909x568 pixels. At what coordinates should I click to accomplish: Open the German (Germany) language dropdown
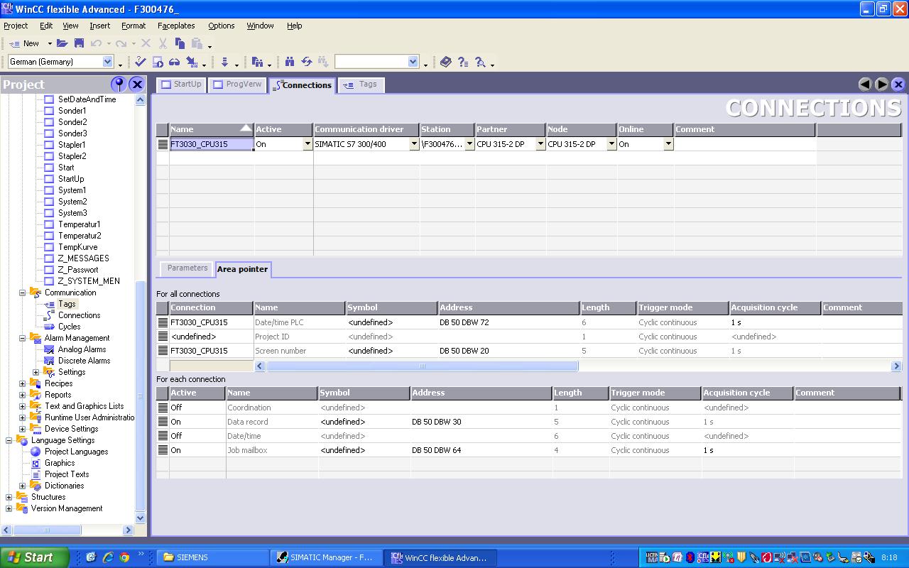[x=108, y=62]
